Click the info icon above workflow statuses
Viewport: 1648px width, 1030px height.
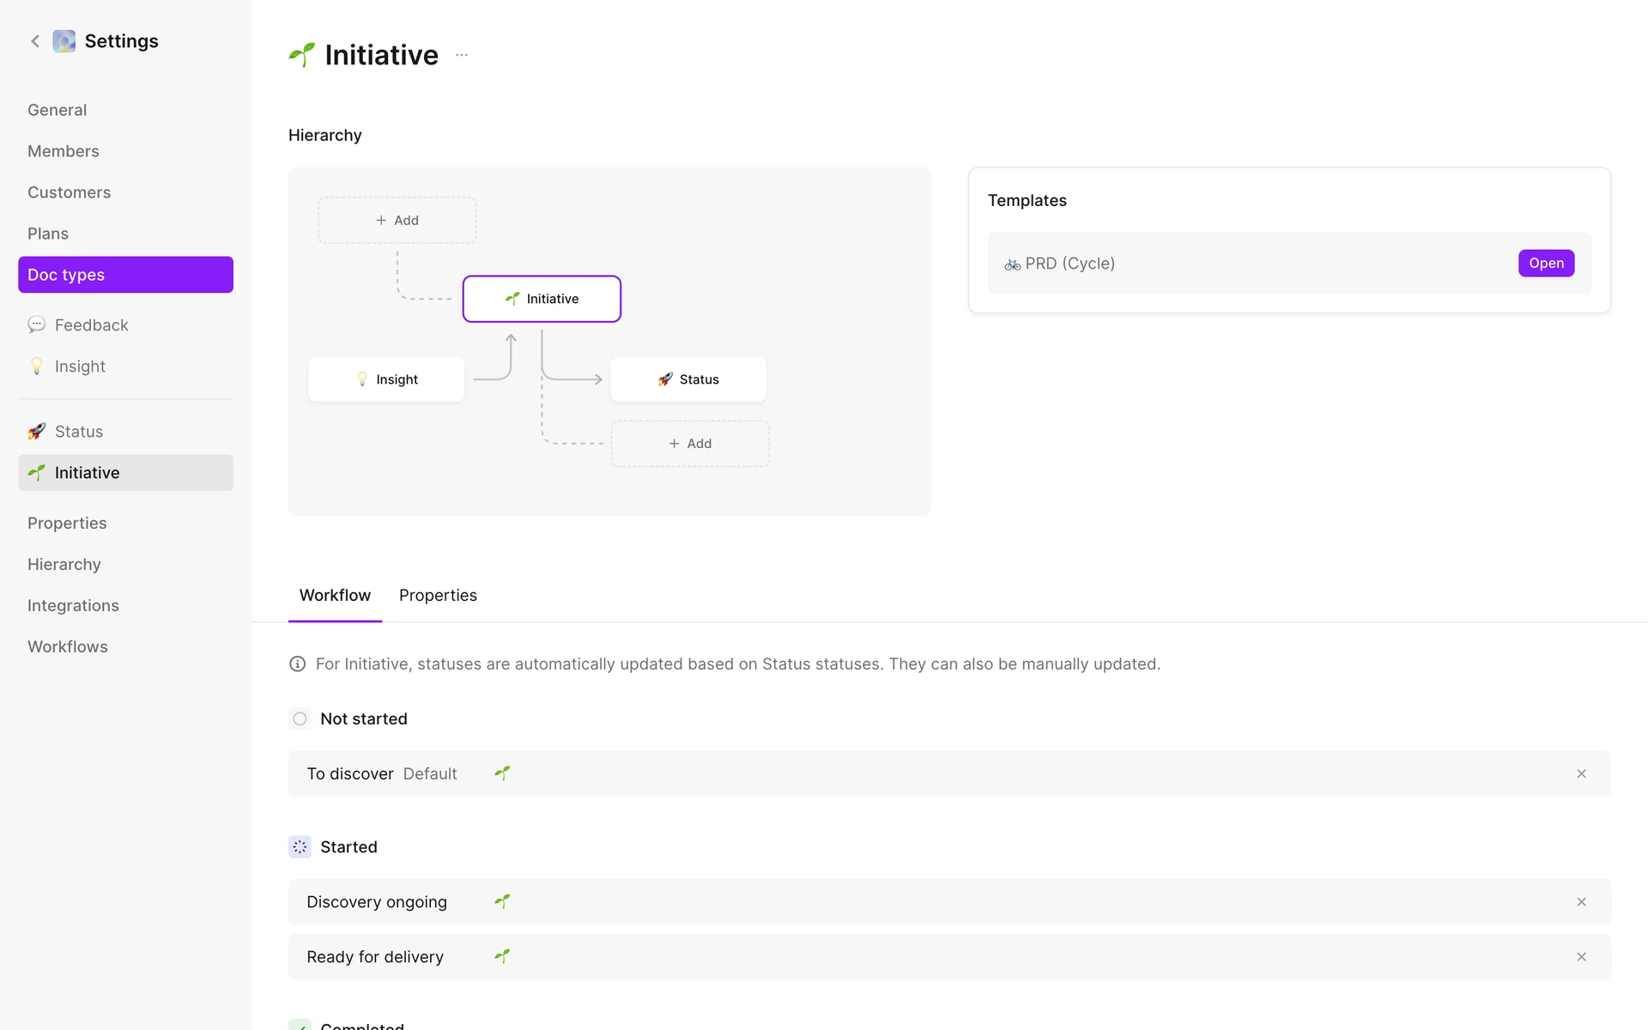pos(298,663)
